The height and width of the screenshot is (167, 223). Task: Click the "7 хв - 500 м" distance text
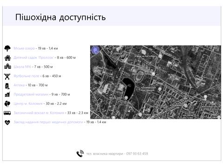tap(44, 67)
